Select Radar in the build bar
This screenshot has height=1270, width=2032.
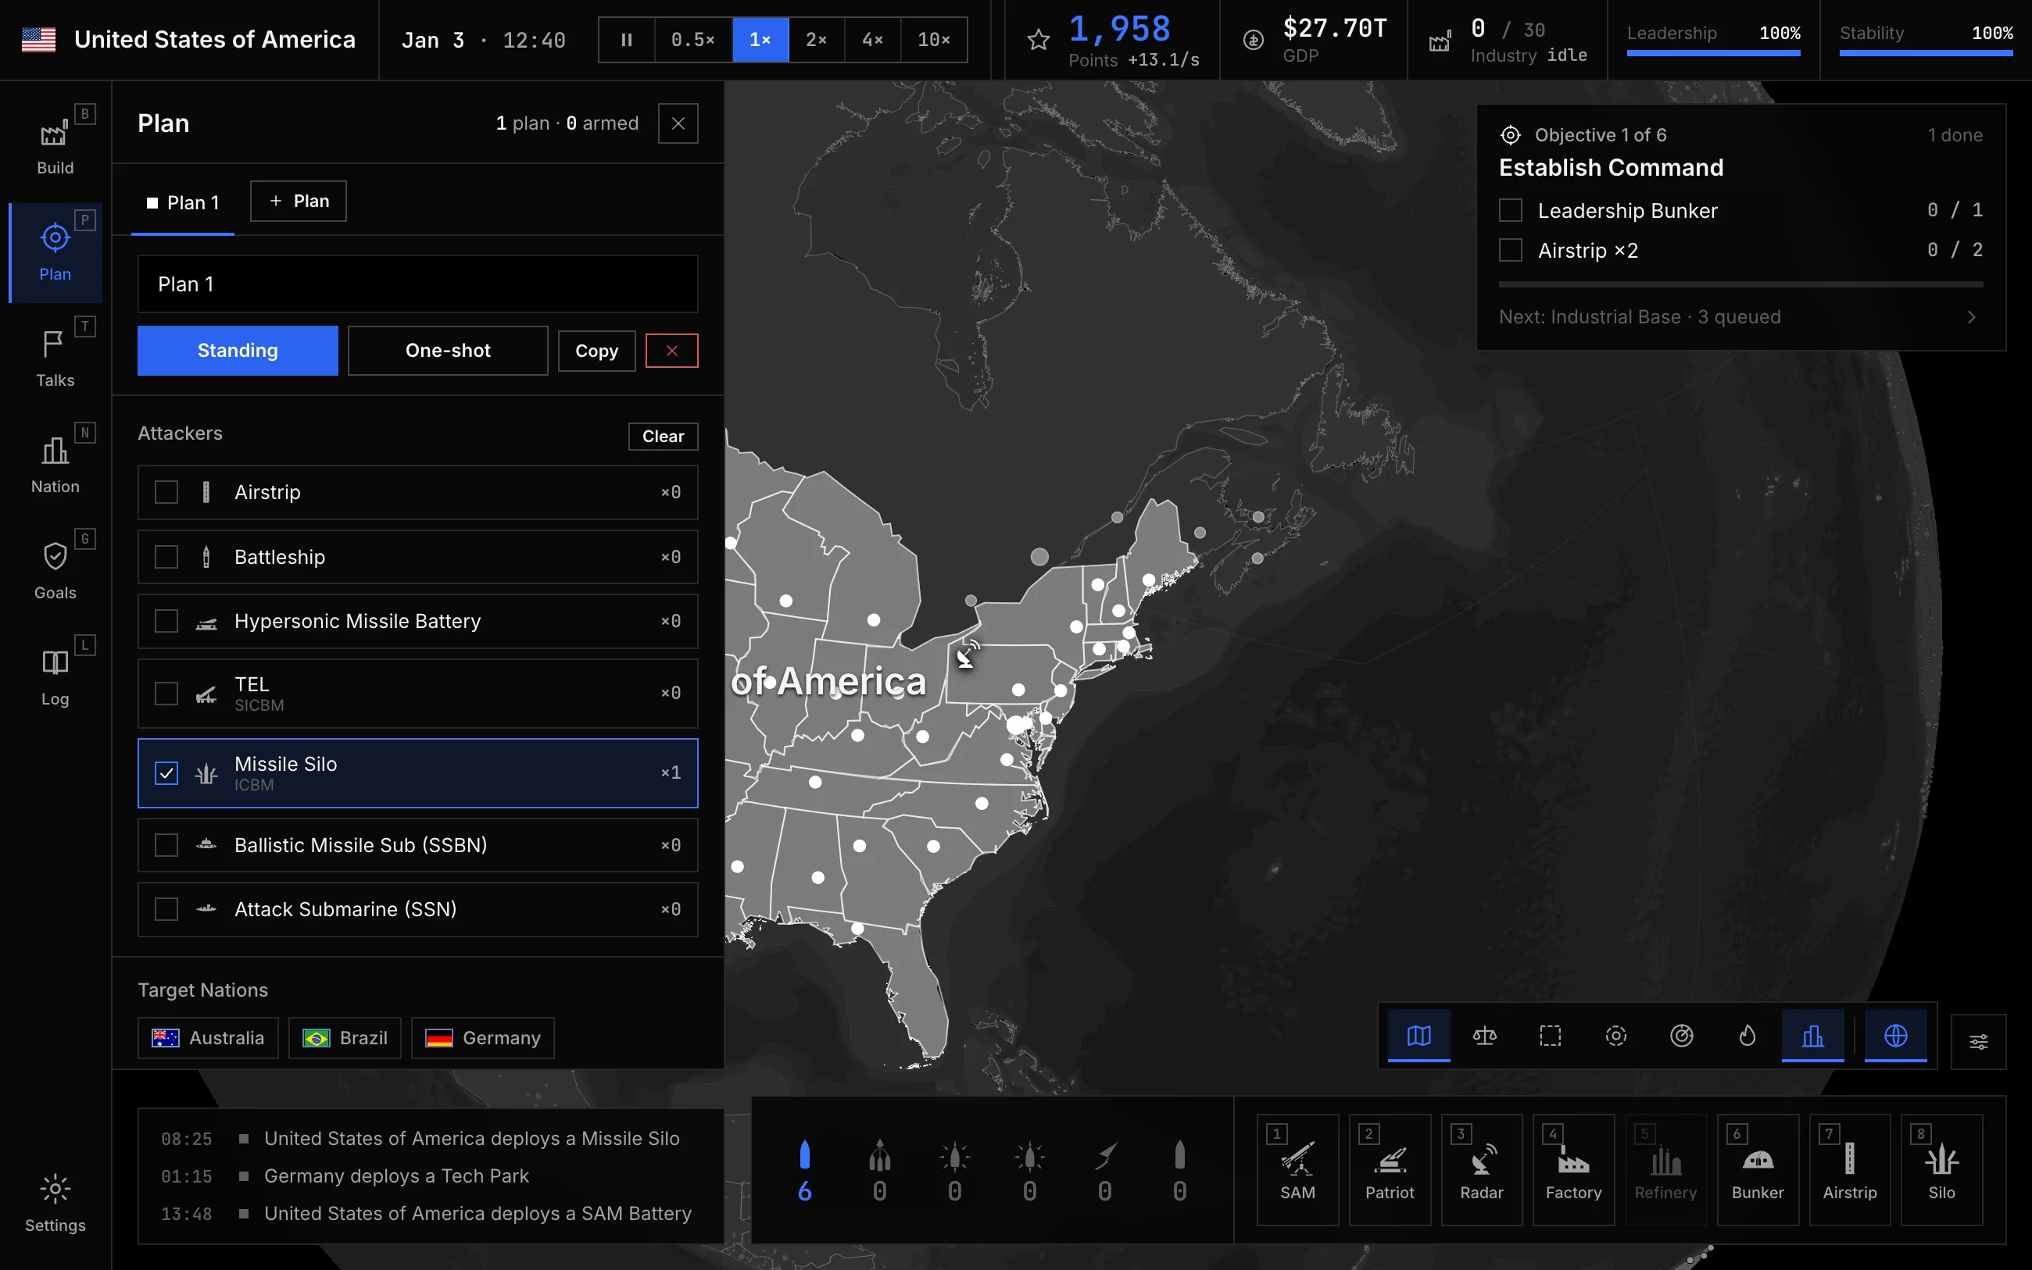point(1482,1169)
